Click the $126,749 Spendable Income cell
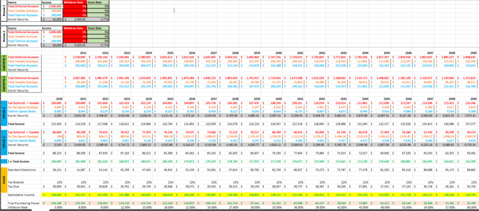This screenshot has height=211, width=479. point(468,194)
